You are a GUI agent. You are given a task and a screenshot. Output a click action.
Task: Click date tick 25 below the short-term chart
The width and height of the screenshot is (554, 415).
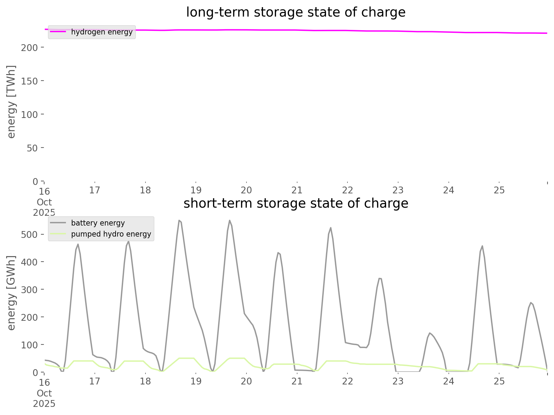(499, 381)
